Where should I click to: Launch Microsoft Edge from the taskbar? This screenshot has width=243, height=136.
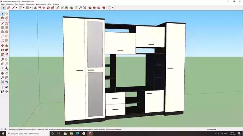(78, 133)
